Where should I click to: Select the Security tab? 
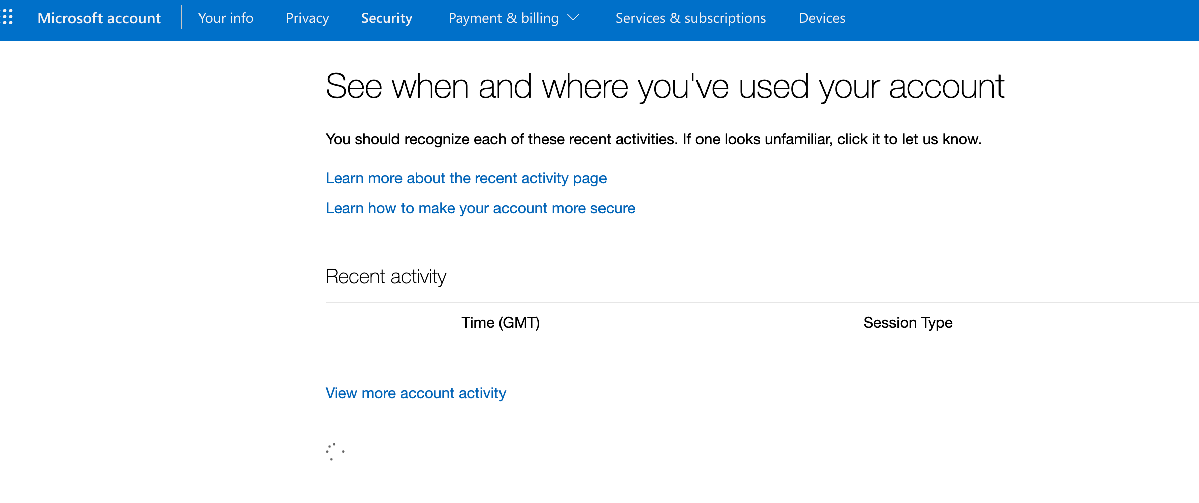point(386,18)
